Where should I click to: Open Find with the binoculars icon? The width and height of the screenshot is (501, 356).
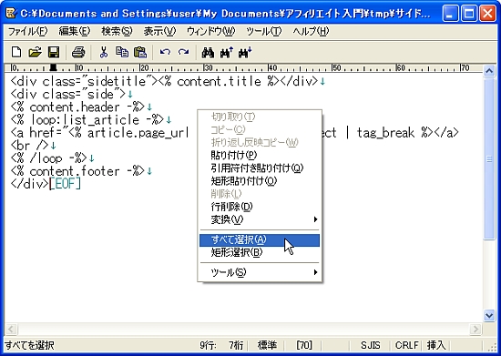208,52
